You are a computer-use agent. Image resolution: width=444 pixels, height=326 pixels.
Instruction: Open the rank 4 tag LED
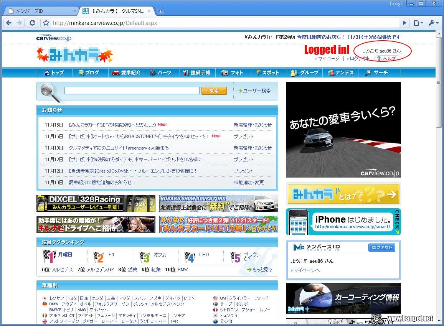pyautogui.click(x=204, y=254)
